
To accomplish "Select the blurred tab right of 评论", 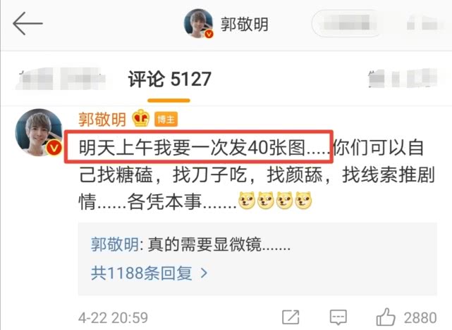I will [x=403, y=78].
